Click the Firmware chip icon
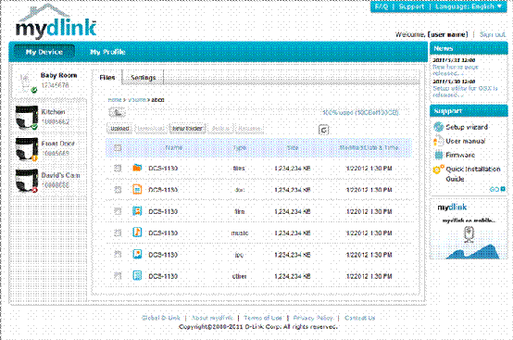513x340 pixels. pyautogui.click(x=438, y=155)
